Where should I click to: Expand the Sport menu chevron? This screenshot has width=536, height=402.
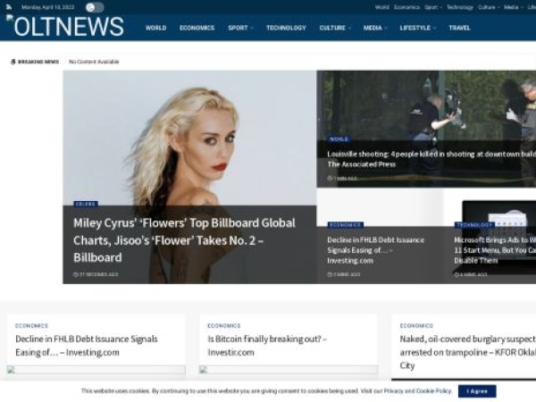252,29
